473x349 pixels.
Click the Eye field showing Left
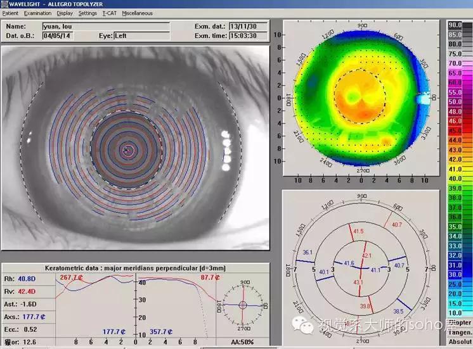[142, 36]
